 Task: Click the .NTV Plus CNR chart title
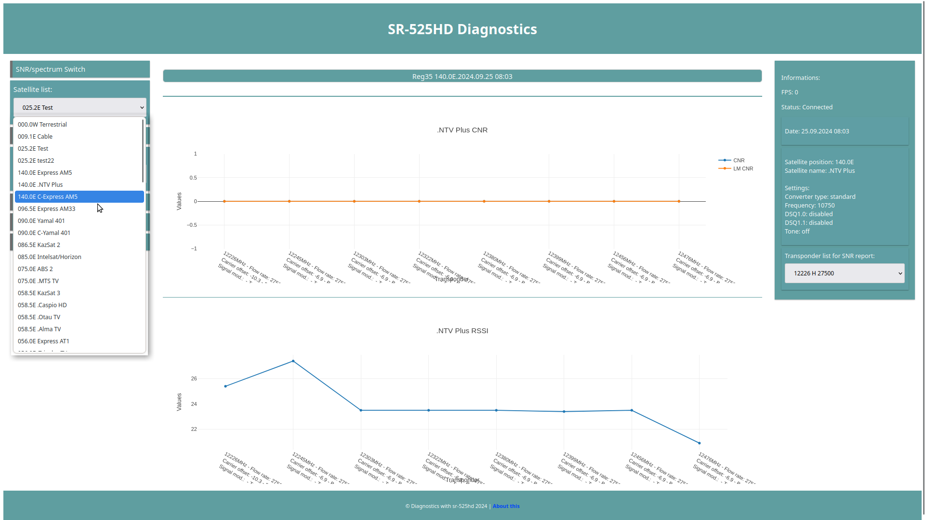pos(462,130)
